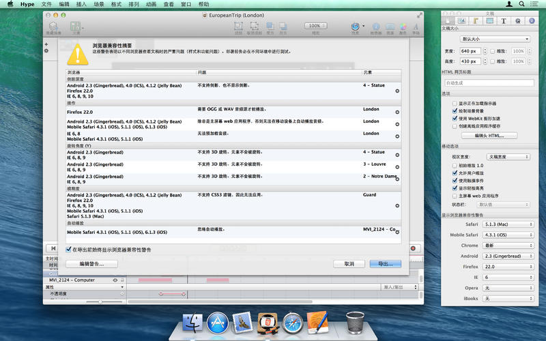Viewport: 546px width, 341px height.
Task: Enable the show loading indicator checkbox
Action: 455,103
